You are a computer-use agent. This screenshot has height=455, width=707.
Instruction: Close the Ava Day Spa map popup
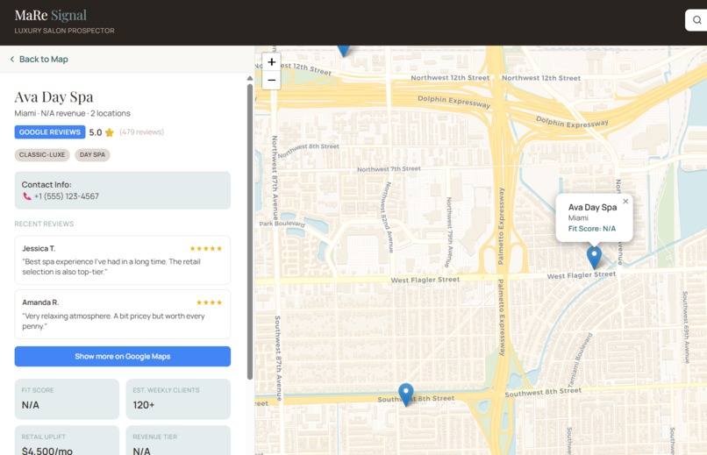(x=625, y=202)
